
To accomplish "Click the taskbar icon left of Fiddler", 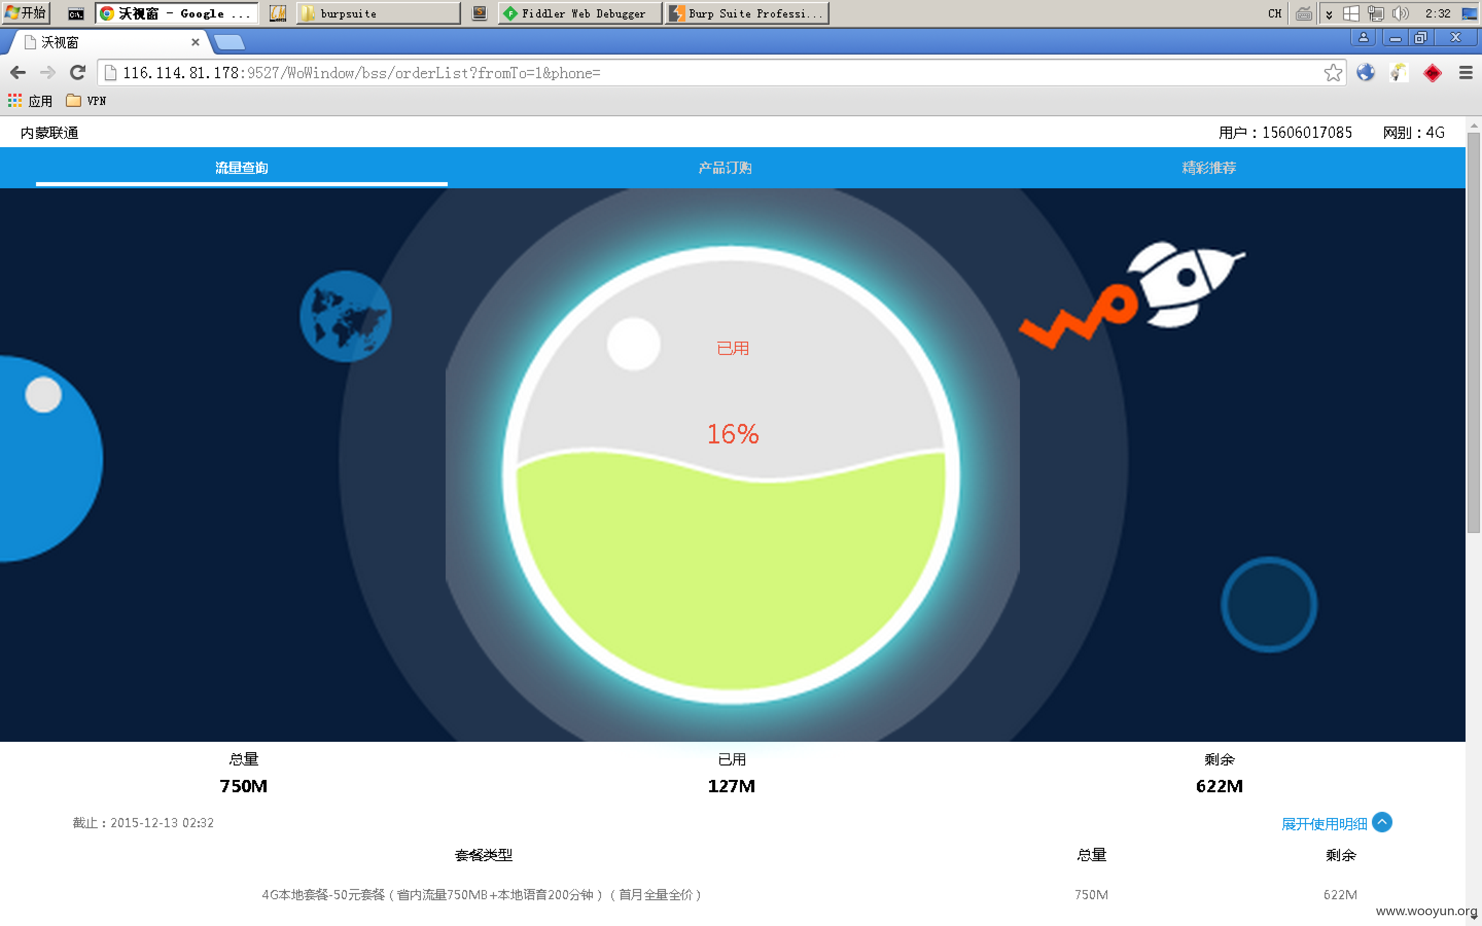I will [x=480, y=13].
